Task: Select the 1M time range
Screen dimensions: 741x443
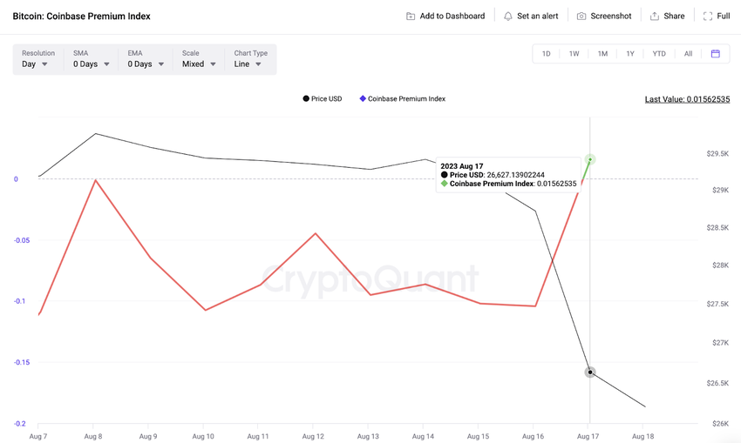Action: click(x=602, y=54)
